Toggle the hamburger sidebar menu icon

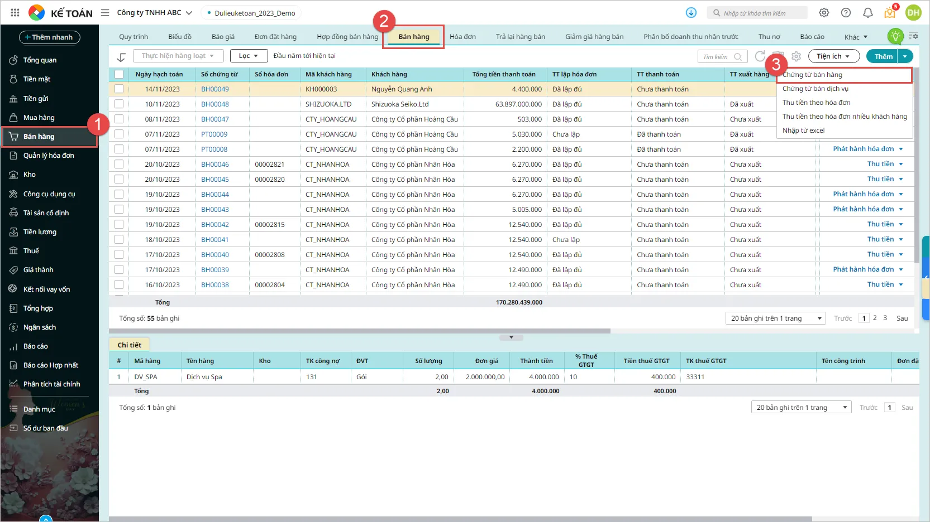[x=105, y=13]
